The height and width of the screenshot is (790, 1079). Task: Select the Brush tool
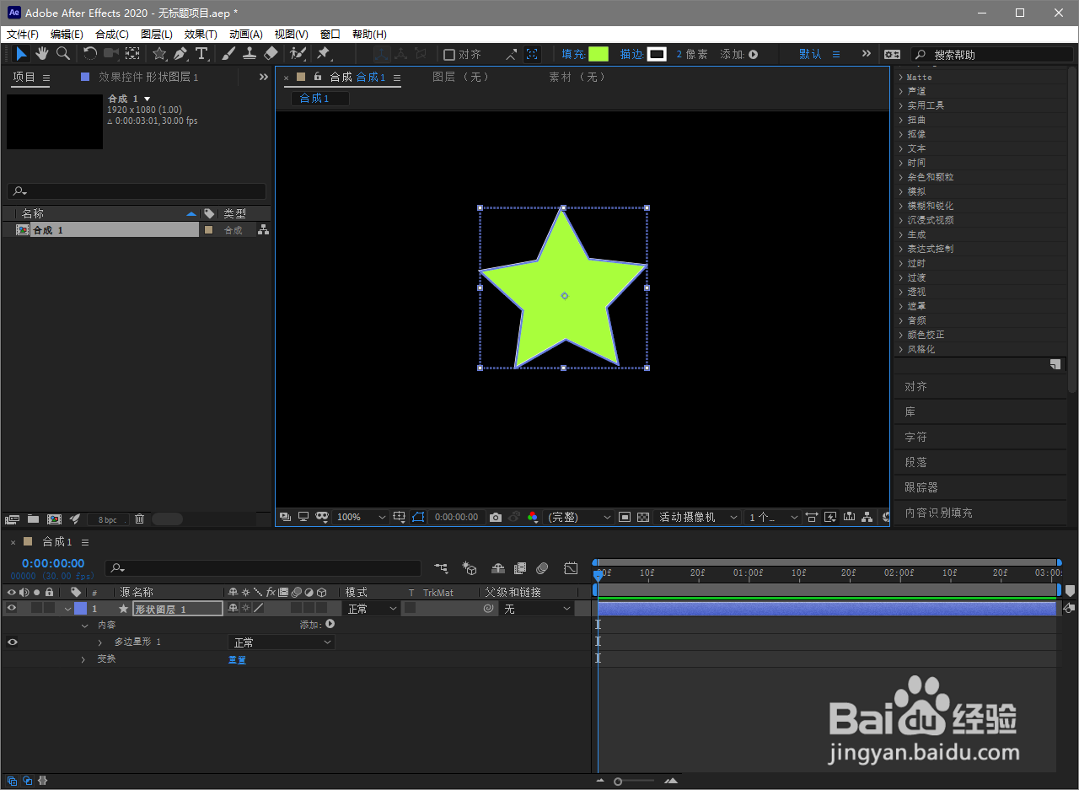point(228,54)
